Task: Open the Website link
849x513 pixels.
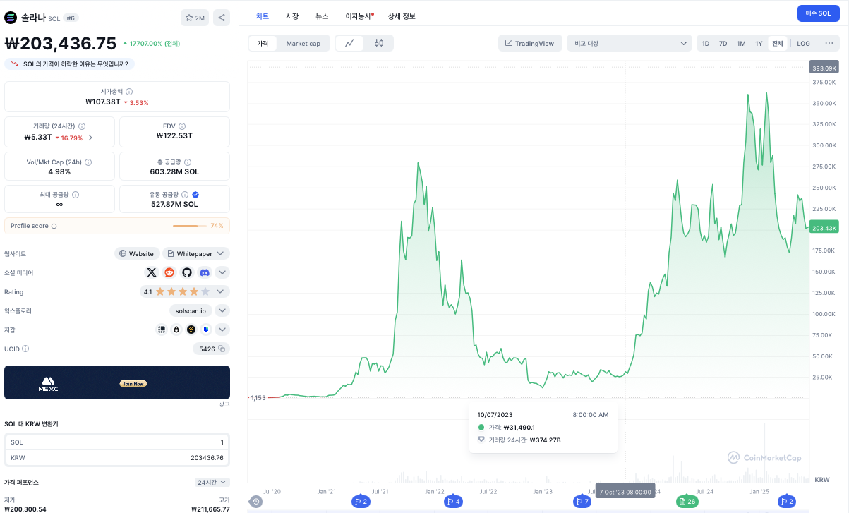Action: click(x=137, y=253)
